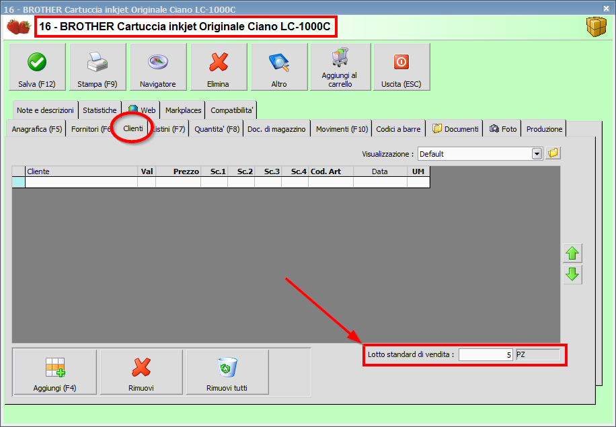The width and height of the screenshot is (616, 427).
Task: Click the Cod. Art column header
Action: [x=331, y=171]
